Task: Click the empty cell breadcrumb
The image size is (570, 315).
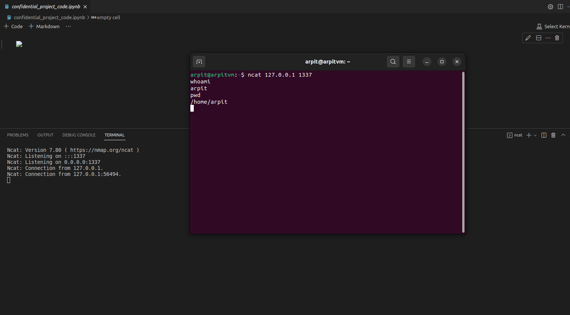Action: pyautogui.click(x=108, y=17)
